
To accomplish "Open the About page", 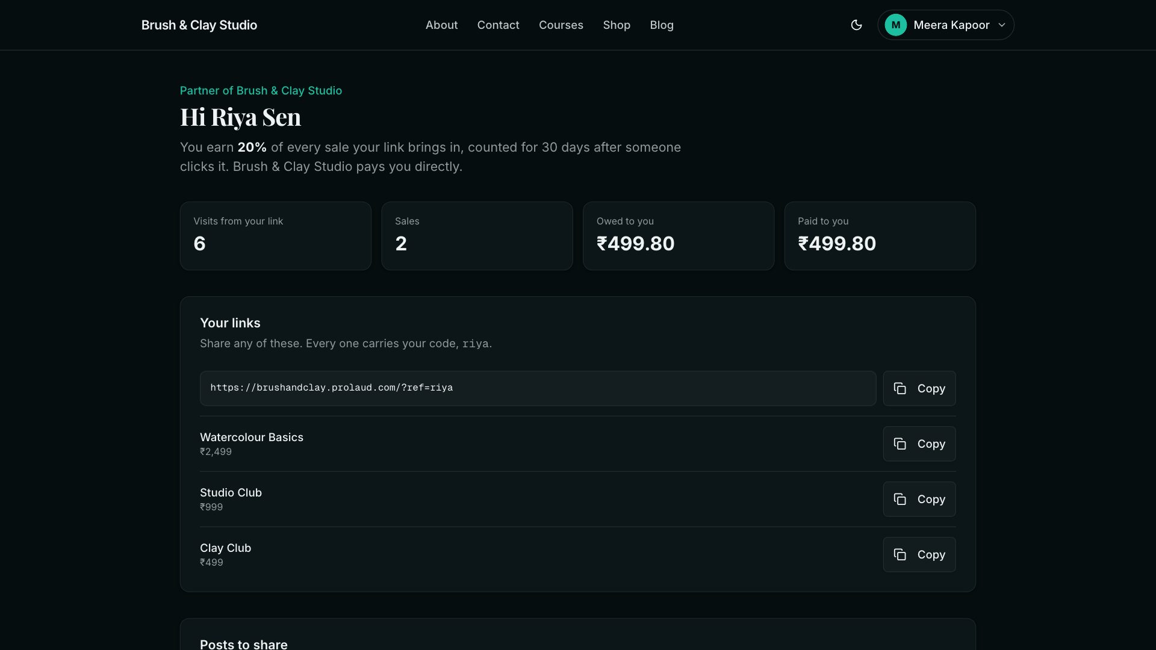I will pos(441,25).
